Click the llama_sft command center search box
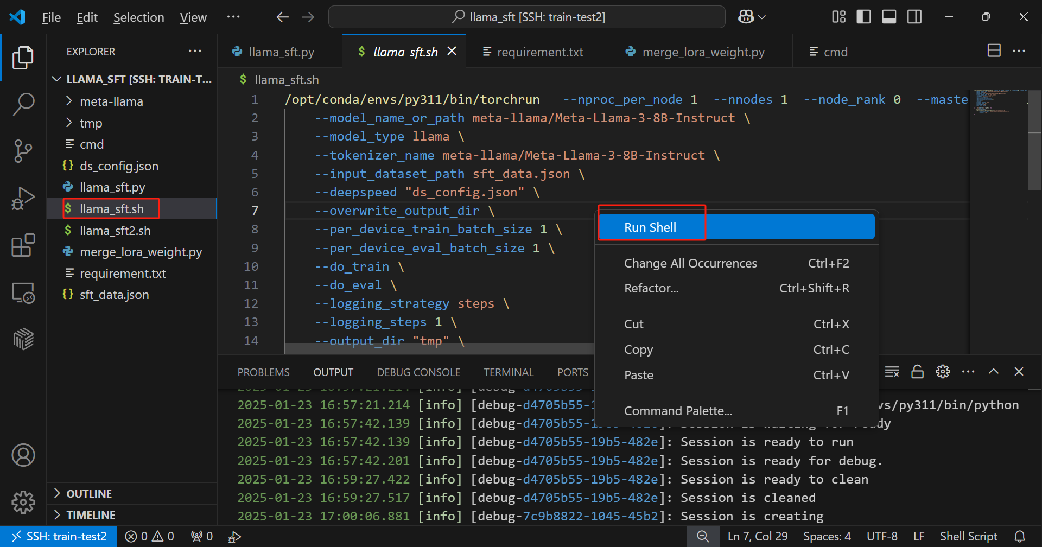 point(526,17)
